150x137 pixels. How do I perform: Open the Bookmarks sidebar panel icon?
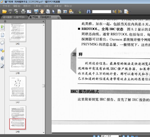[x=2, y=27]
